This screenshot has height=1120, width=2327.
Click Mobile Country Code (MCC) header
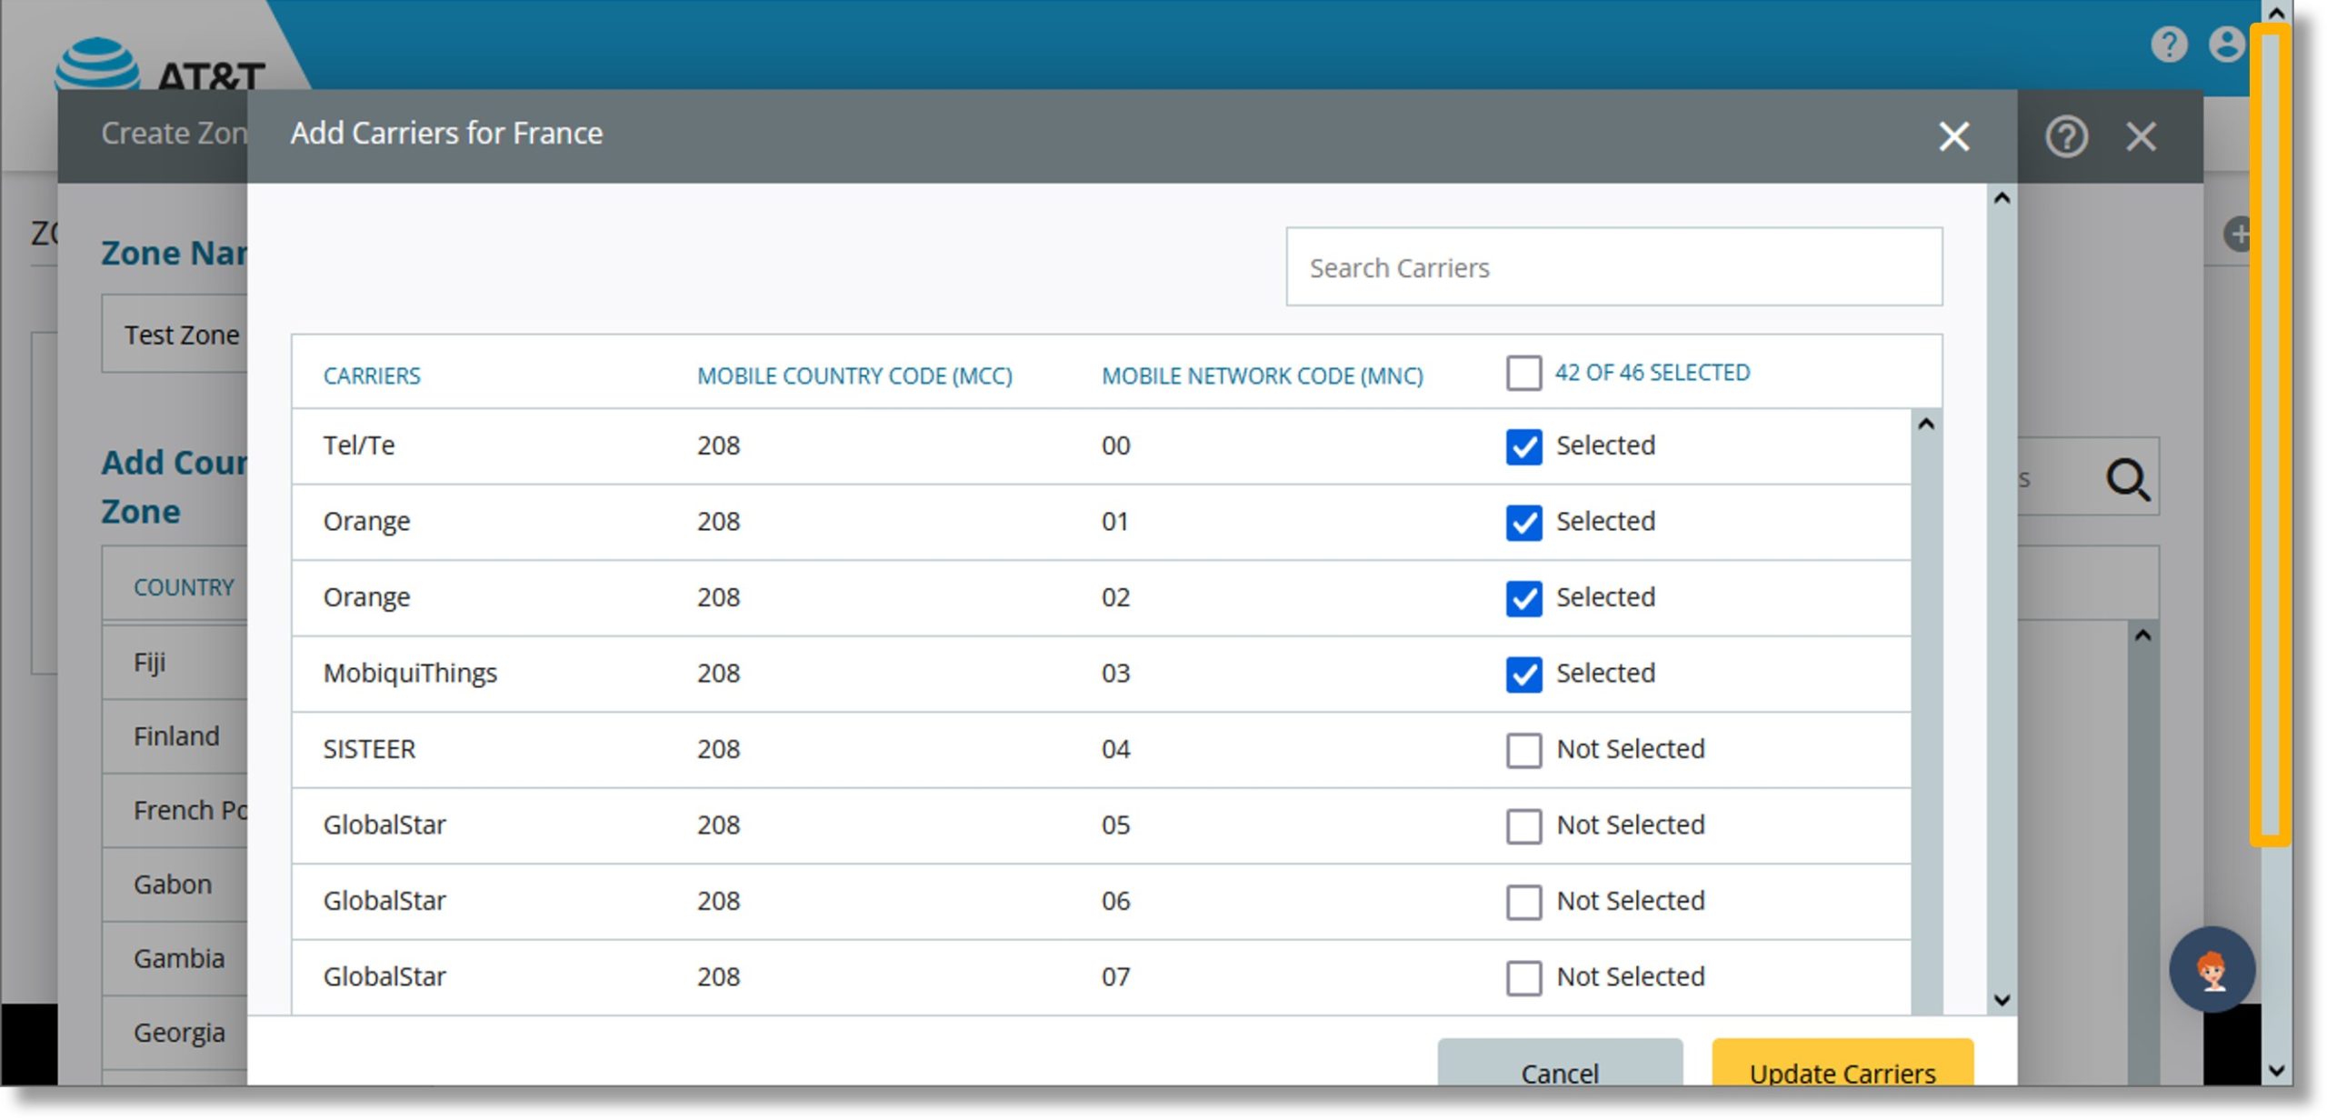point(854,375)
